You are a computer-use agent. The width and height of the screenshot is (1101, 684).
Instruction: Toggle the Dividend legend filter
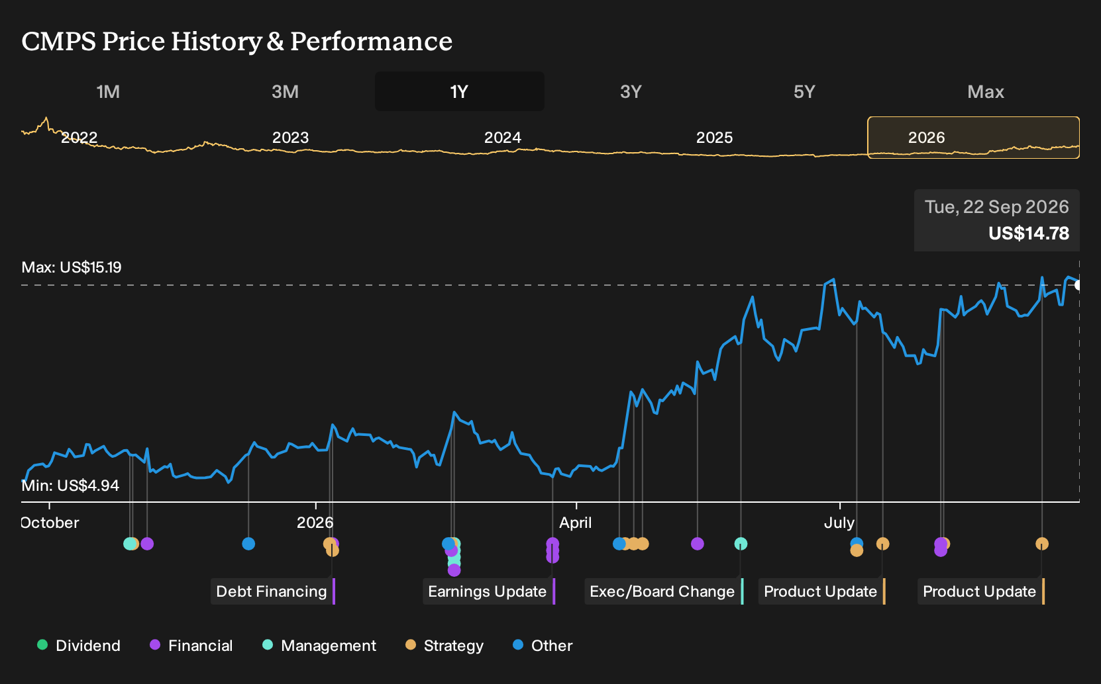[79, 646]
